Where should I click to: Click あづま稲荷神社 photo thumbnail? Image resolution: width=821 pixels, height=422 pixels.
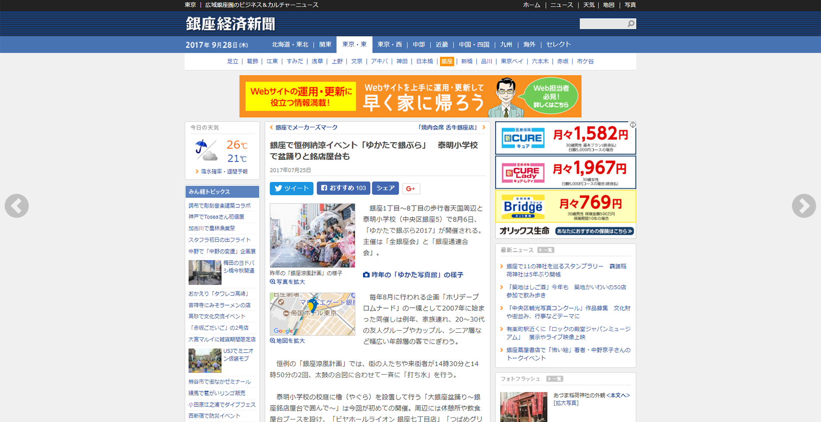coord(524,407)
